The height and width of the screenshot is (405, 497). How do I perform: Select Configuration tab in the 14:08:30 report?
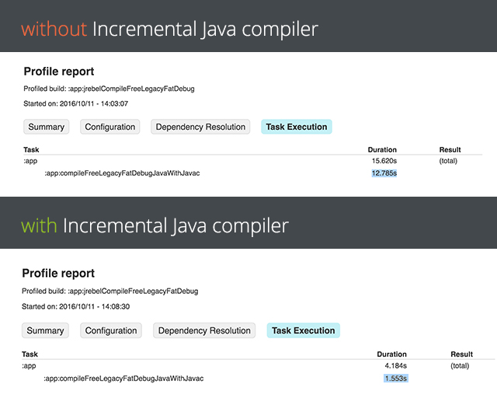pos(111,330)
